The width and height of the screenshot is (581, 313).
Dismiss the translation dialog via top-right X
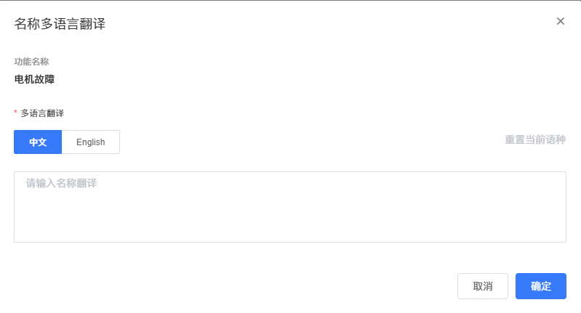pyautogui.click(x=561, y=21)
